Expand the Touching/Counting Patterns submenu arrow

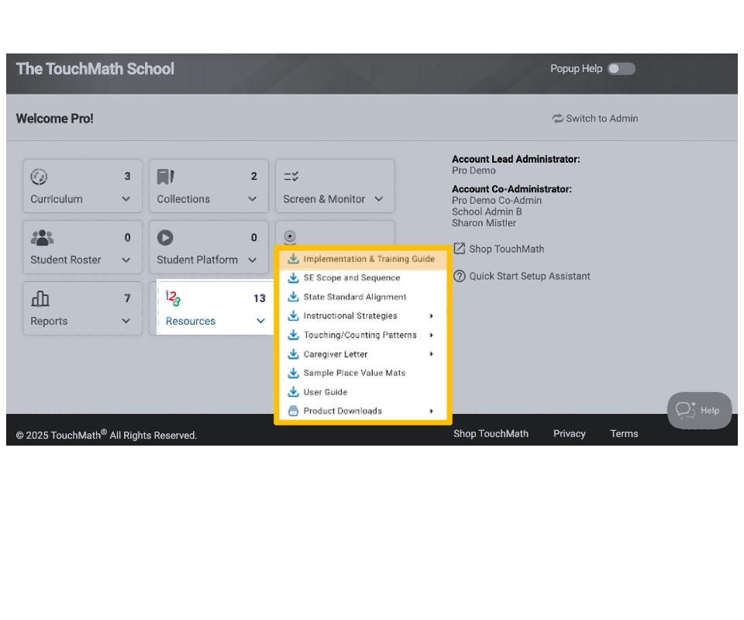click(432, 335)
